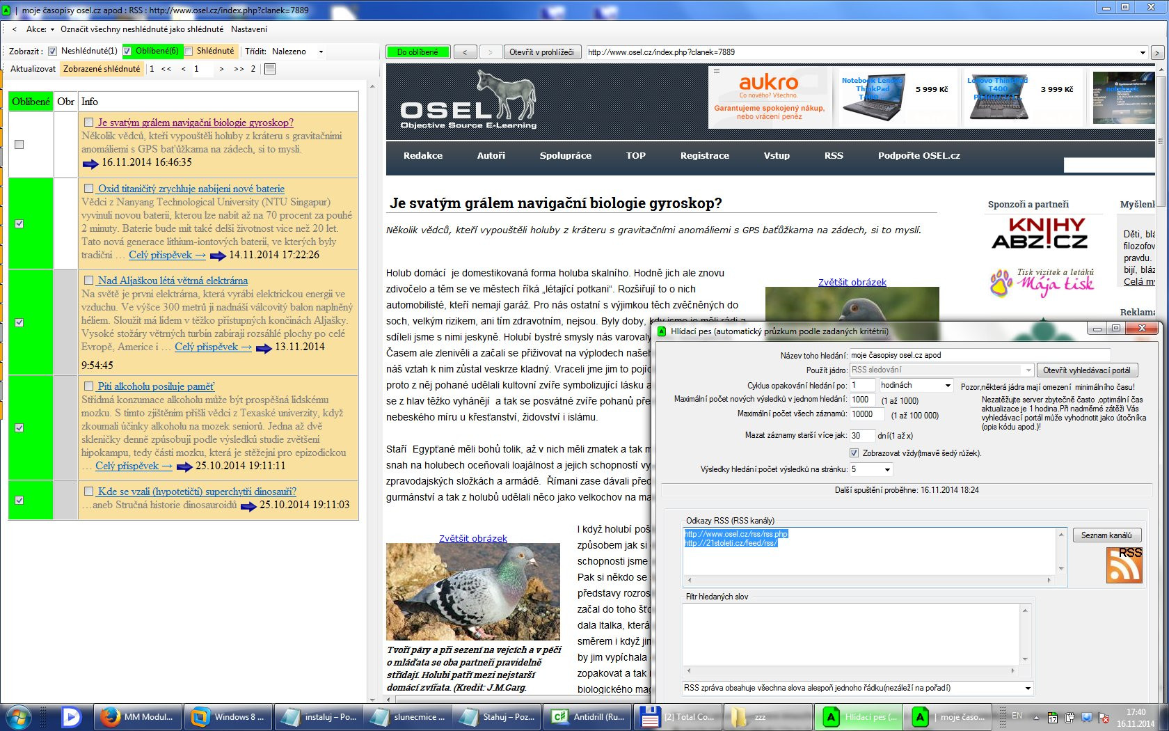Image resolution: width=1169 pixels, height=731 pixels.
Task: Open the 'Pití alkoholu posiluje paměť' link
Action: (x=156, y=386)
